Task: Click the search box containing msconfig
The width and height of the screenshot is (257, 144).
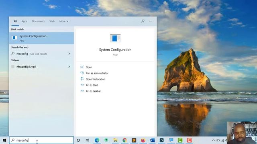Action: pos(41,140)
